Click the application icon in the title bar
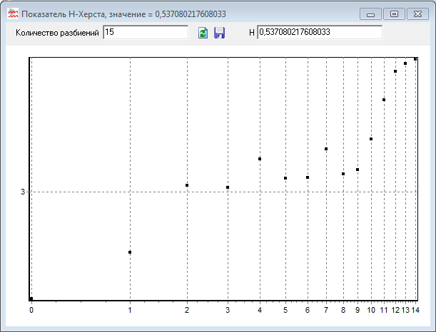436x332 pixels. click(x=12, y=13)
